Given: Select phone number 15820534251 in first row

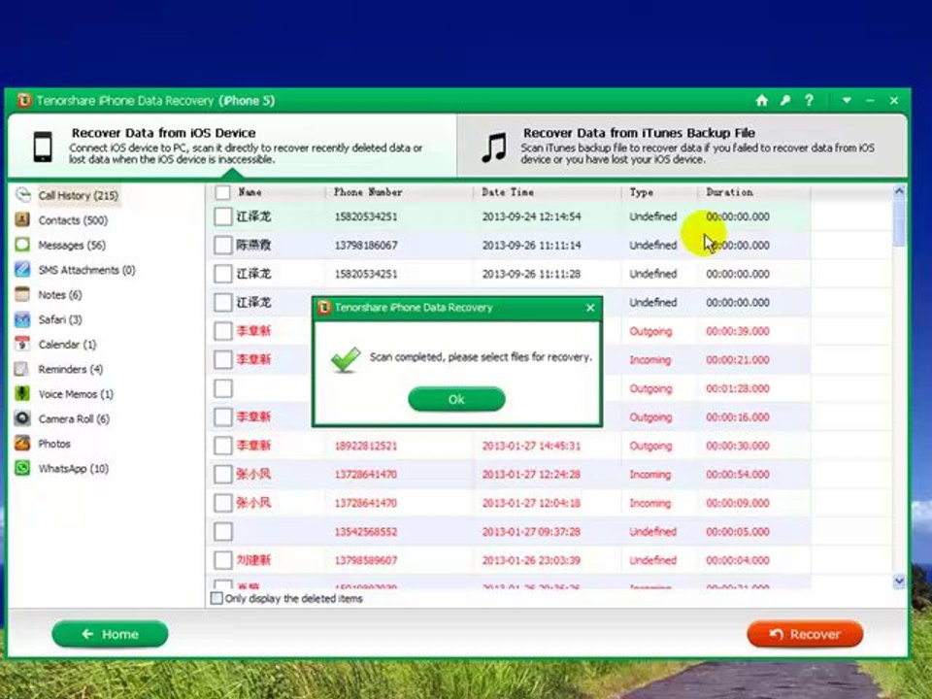Looking at the screenshot, I should tap(366, 216).
